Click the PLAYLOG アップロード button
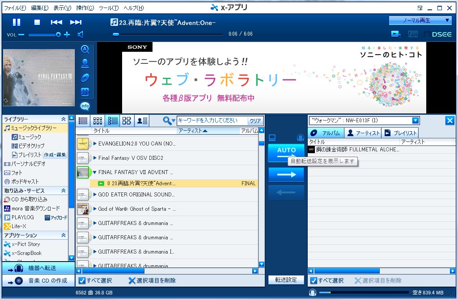 point(56,217)
